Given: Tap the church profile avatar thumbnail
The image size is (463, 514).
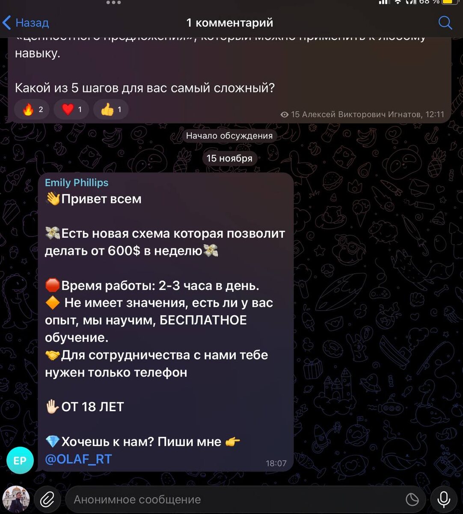Looking at the screenshot, I should (16, 499).
